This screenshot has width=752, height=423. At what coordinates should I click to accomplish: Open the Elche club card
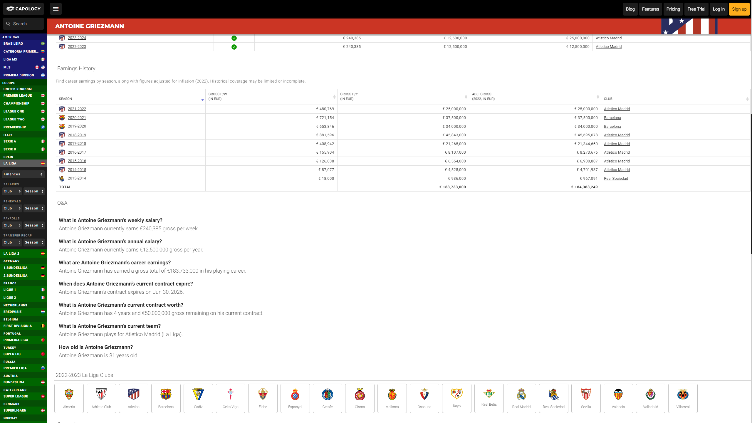pyautogui.click(x=263, y=398)
